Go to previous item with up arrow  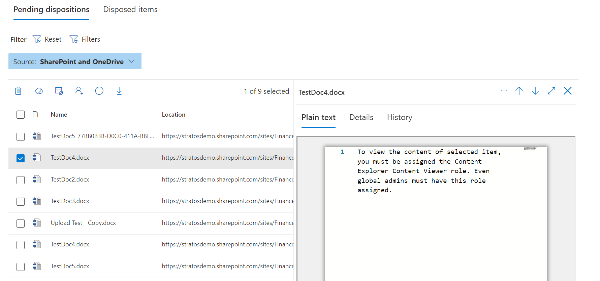(519, 91)
